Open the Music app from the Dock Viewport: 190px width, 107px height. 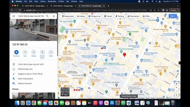[95, 103]
